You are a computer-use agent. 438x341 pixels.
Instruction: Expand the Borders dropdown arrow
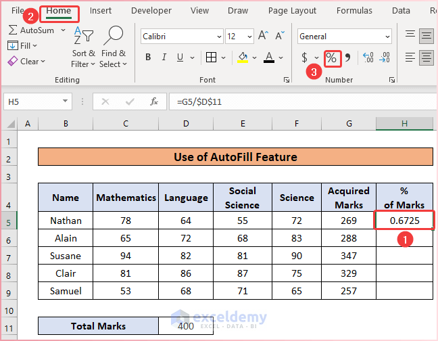(223, 58)
